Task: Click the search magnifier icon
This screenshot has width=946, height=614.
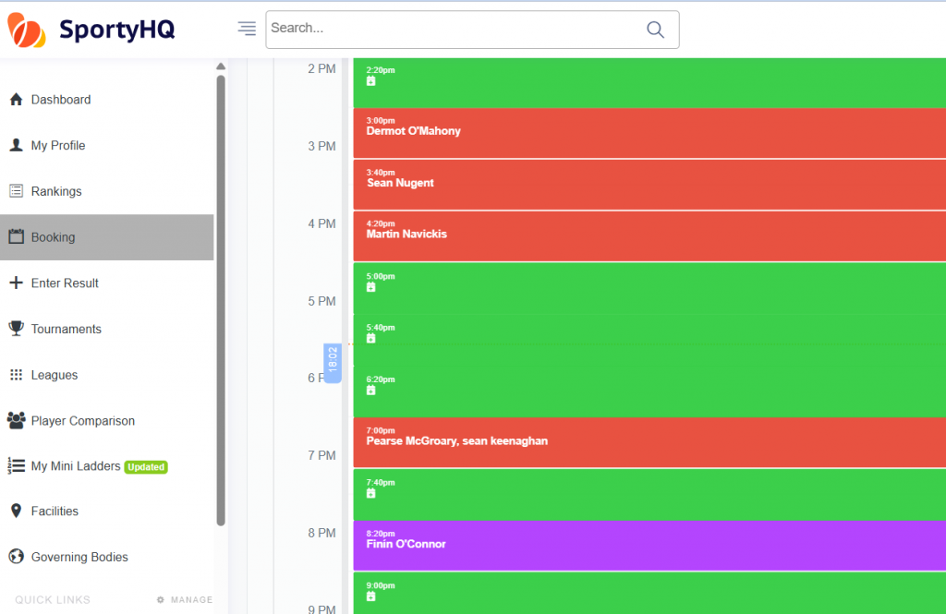Action: (x=655, y=30)
